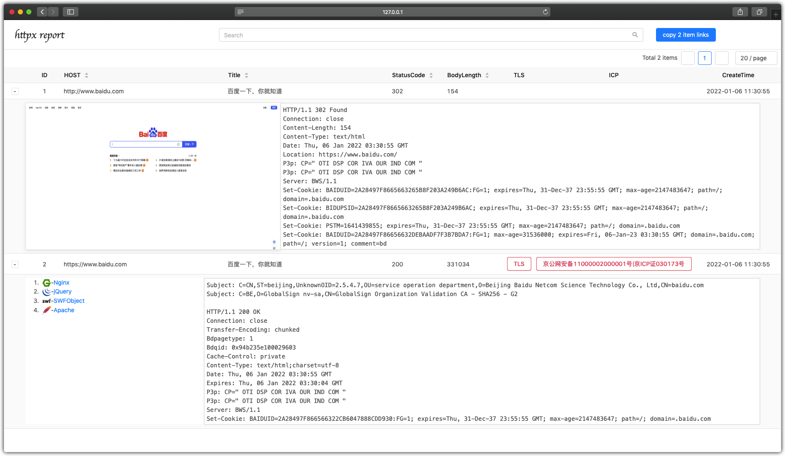Screen dimensions: 785x456
Task: Click next page pagination button
Action: tap(721, 58)
